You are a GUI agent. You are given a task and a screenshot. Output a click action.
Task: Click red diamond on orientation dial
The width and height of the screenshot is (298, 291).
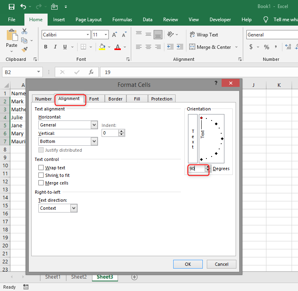tap(202, 118)
